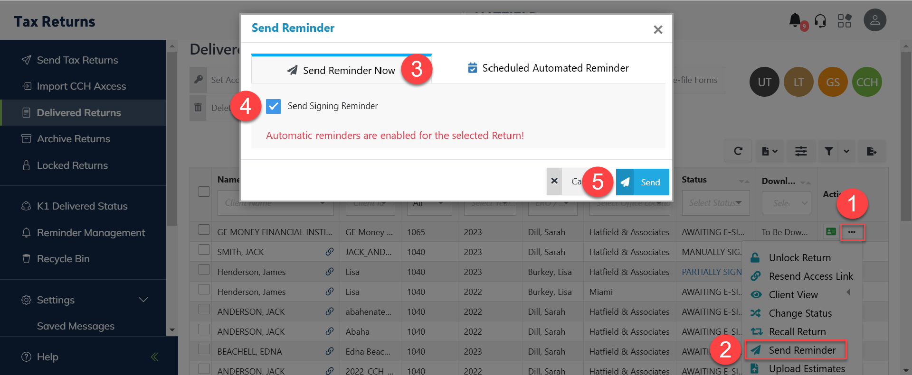Viewport: 912px width, 375px height.
Task: Click the filter funnel icon
Action: [x=828, y=151]
